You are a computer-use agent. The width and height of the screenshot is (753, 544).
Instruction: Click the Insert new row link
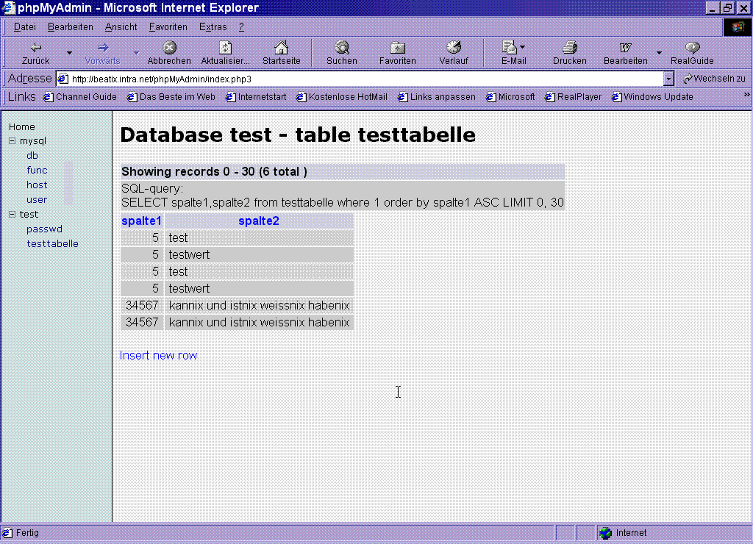(x=158, y=356)
